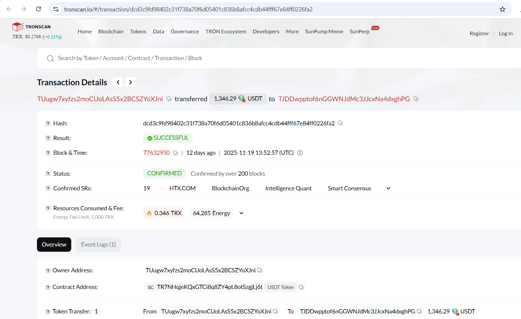
Task: Open the Tokens menu
Action: pos(138,31)
